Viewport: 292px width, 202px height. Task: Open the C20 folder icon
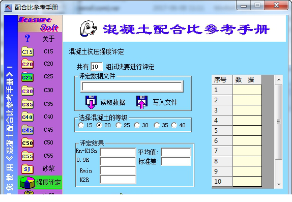[x=27, y=64]
